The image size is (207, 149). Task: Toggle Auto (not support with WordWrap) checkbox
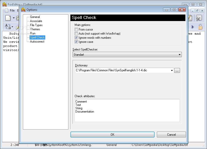point(76,33)
